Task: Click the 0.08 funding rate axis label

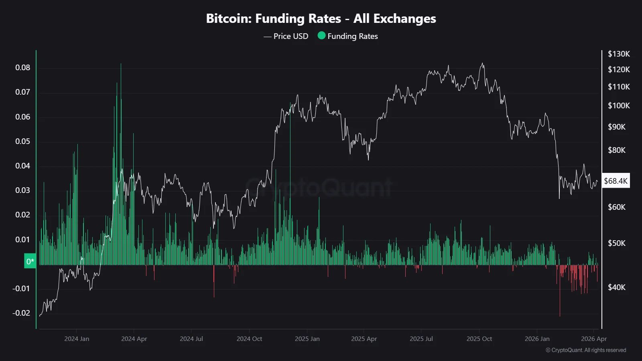Action: (x=22, y=67)
